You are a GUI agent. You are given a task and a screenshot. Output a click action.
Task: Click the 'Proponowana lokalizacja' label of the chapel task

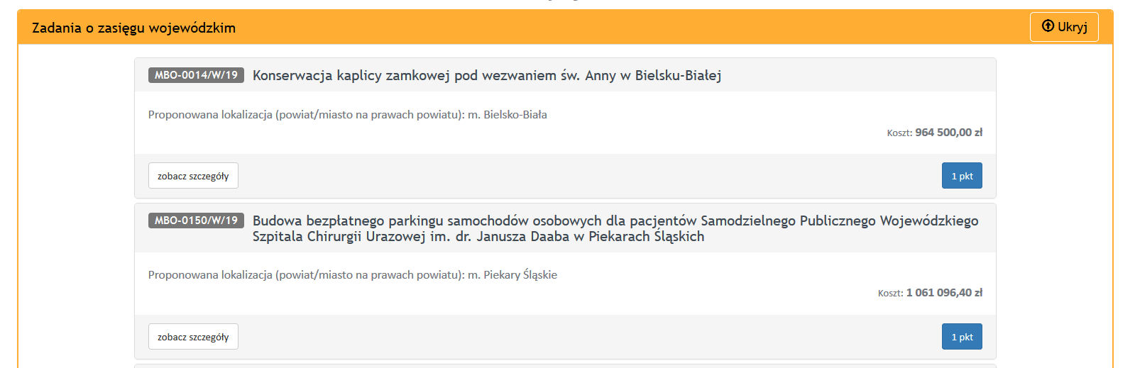[x=306, y=115]
